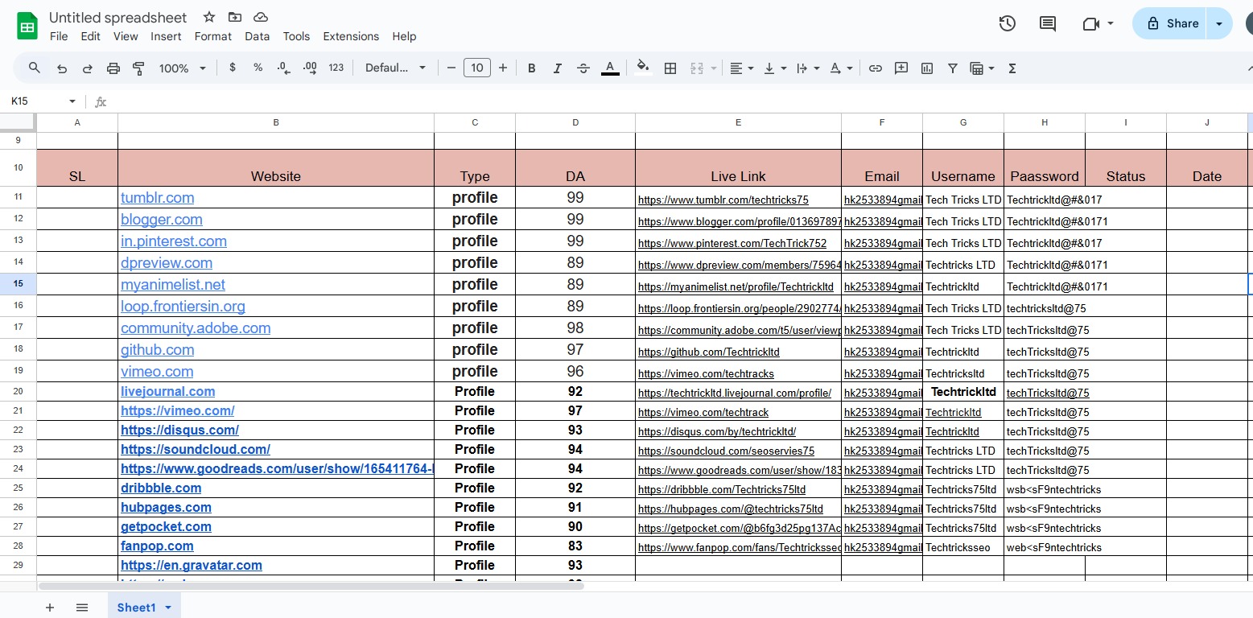Open the github.com website link
The width and height of the screenshot is (1253, 618).
[158, 350]
